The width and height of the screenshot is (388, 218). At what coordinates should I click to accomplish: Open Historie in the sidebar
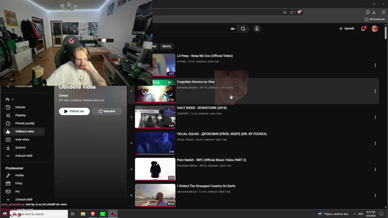24,107
